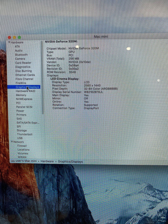Select Volumes under Network
This screenshot has height=224, width=168.
[23, 153]
